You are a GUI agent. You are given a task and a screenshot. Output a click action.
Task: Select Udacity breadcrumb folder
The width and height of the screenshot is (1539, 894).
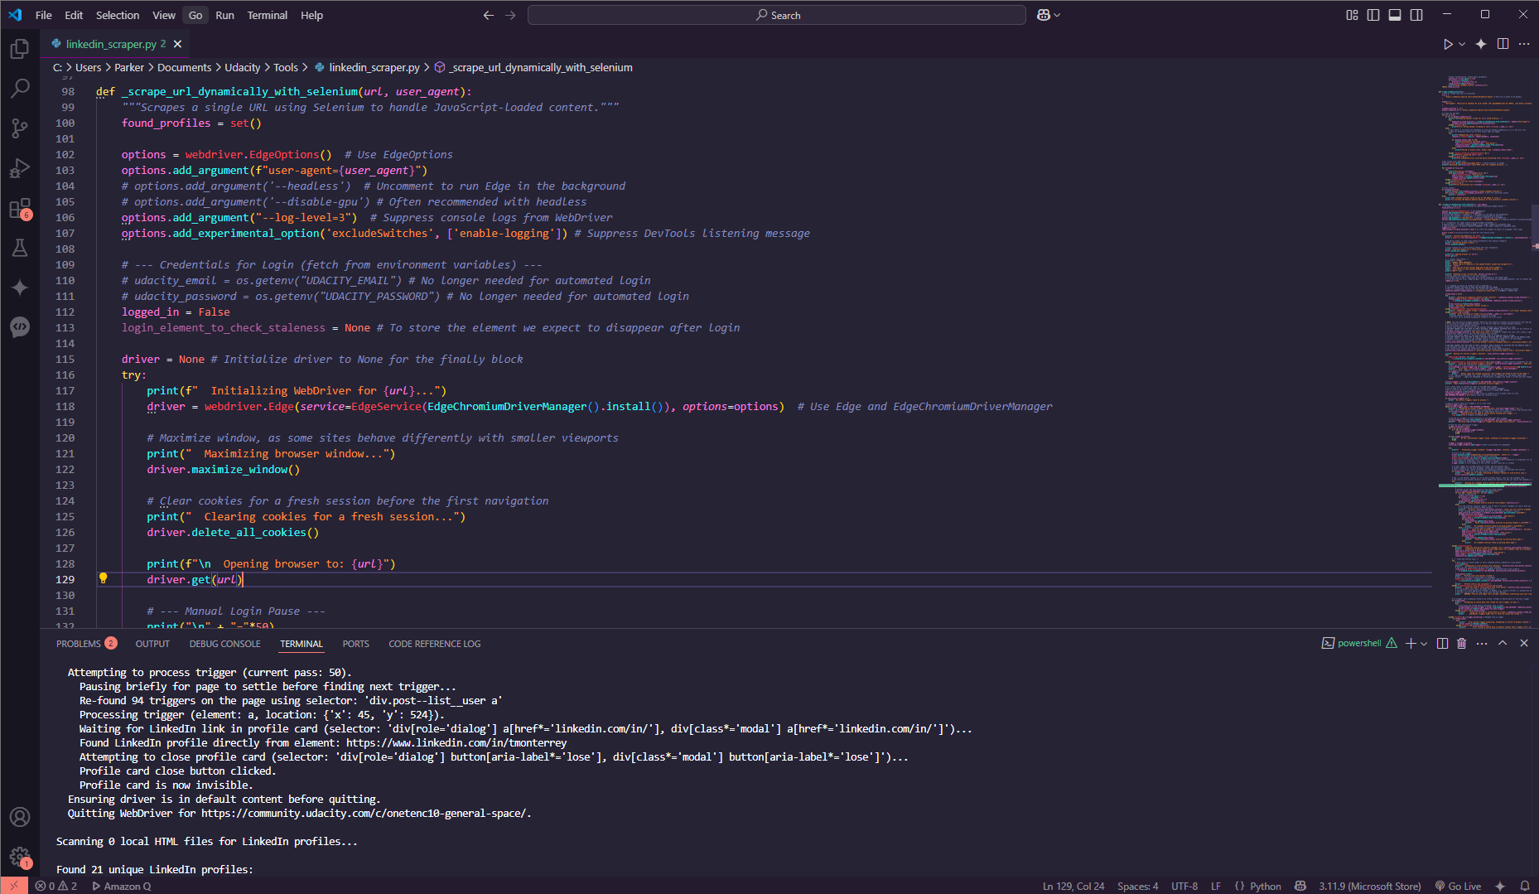click(x=242, y=68)
